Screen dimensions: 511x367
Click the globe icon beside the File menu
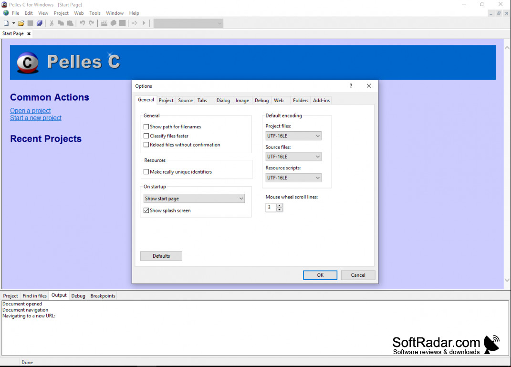click(6, 13)
